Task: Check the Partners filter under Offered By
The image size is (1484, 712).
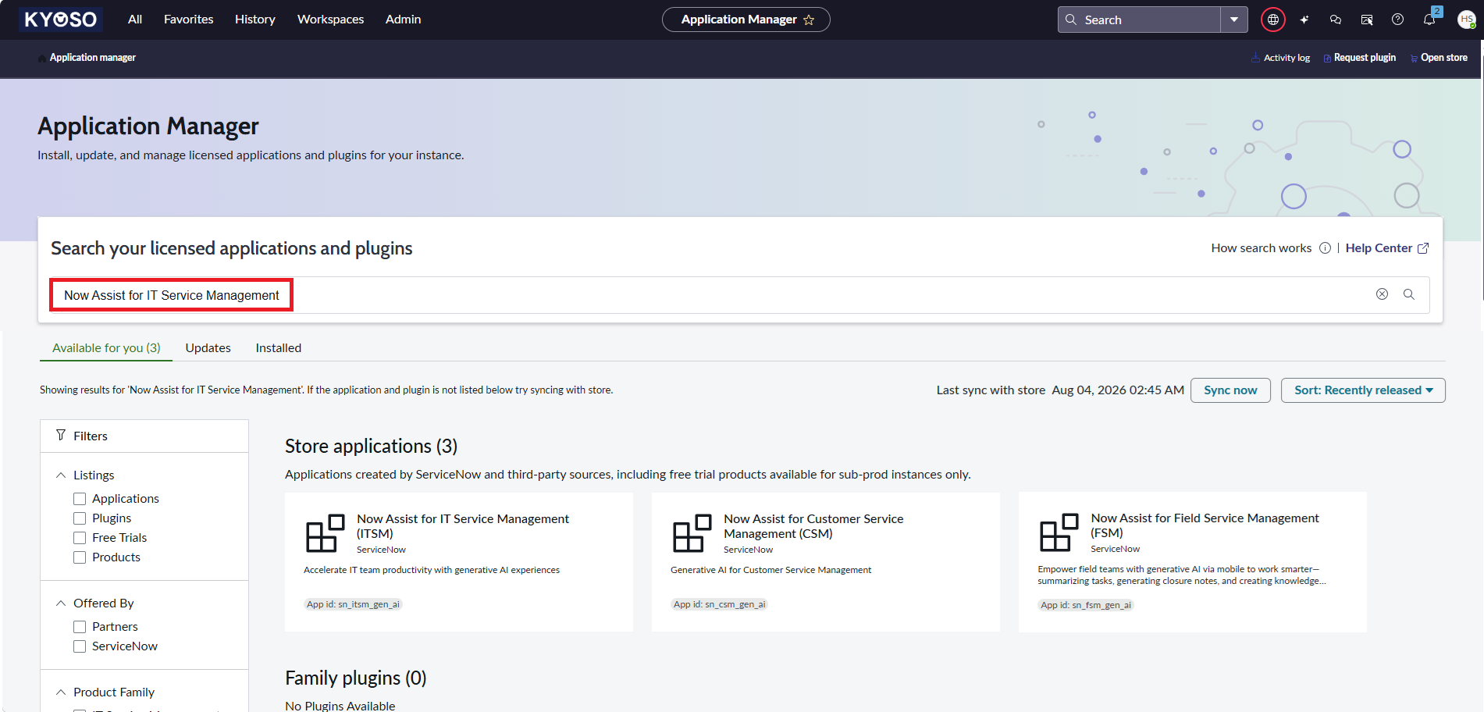Action: [x=80, y=627]
